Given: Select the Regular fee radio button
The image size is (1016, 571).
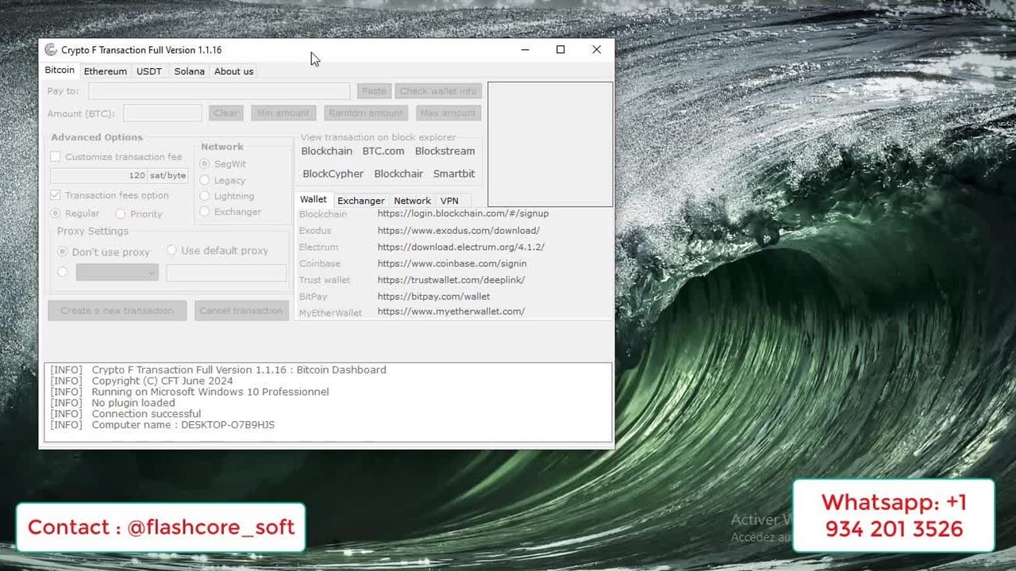Looking at the screenshot, I should (56, 213).
